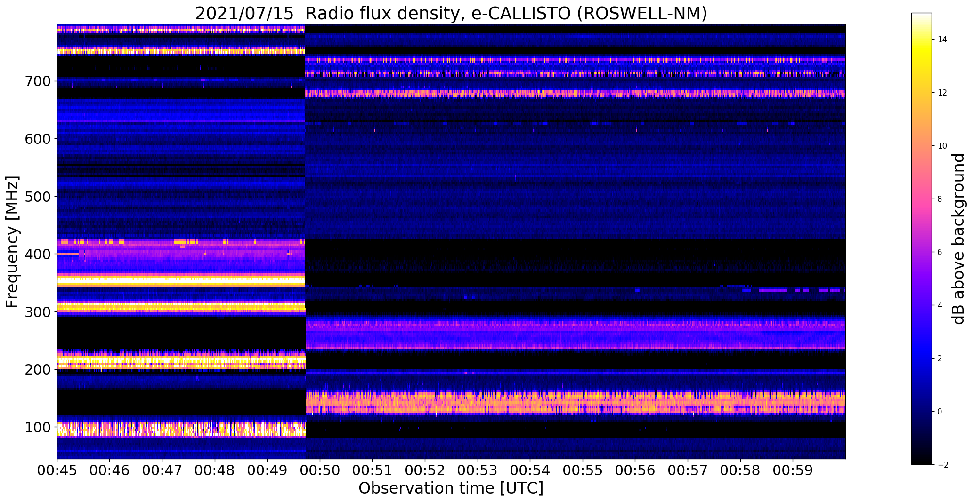This screenshot has height=502, width=973.
Task: Click the 'Frequency [MHz]' axis label
Action: [13, 242]
